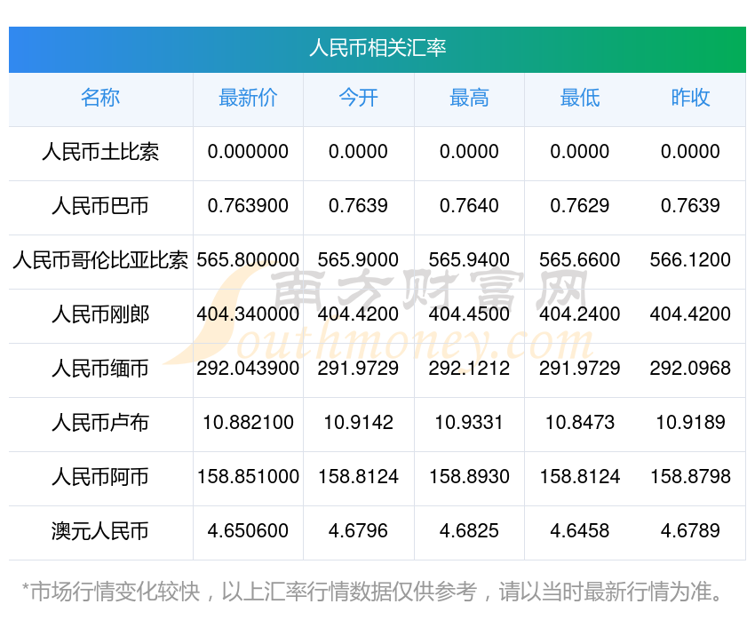
Task: Click the low value 565.6600
Action: 580,260
